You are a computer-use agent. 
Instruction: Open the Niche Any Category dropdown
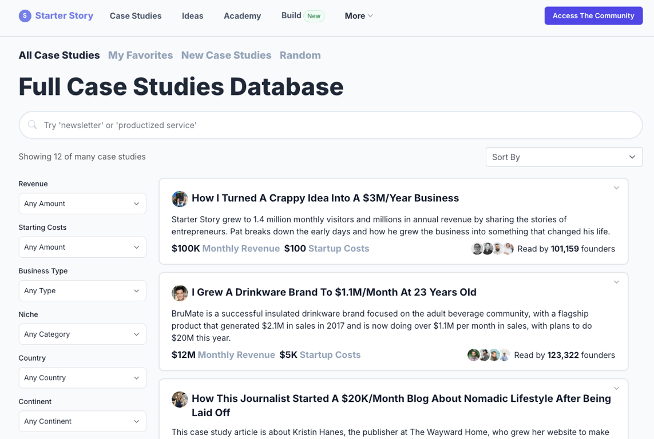pyautogui.click(x=82, y=334)
